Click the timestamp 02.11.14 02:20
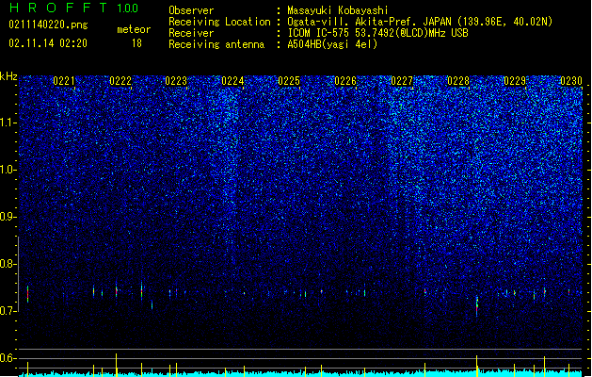Image resolution: width=592 pixels, height=377 pixels. [x=48, y=43]
